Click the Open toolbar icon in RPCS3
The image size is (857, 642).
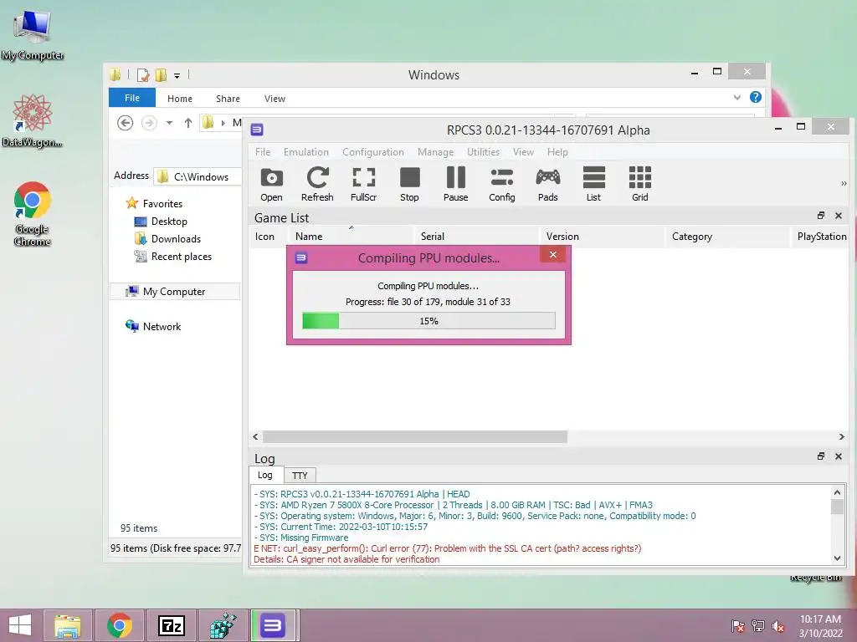point(272,185)
